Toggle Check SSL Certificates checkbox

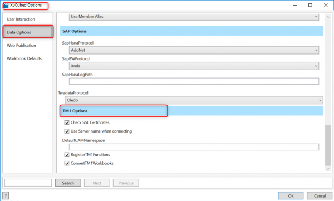(x=67, y=122)
